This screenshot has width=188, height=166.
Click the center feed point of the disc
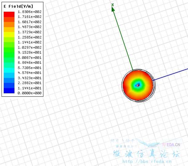[x=138, y=85]
